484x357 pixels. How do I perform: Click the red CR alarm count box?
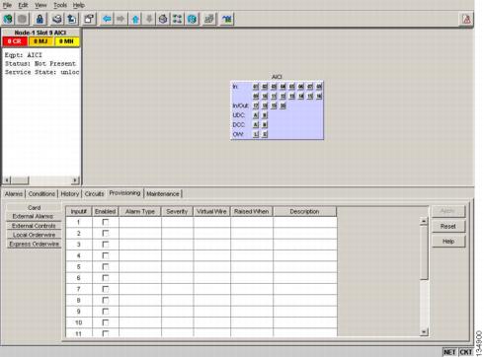coord(15,41)
